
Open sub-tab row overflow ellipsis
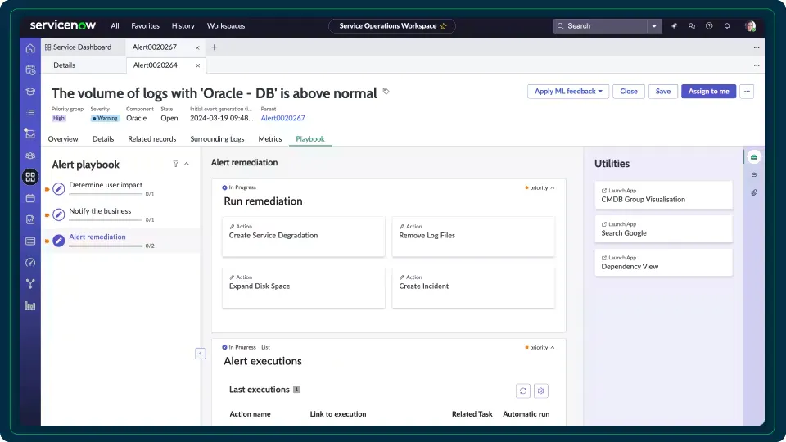click(757, 65)
